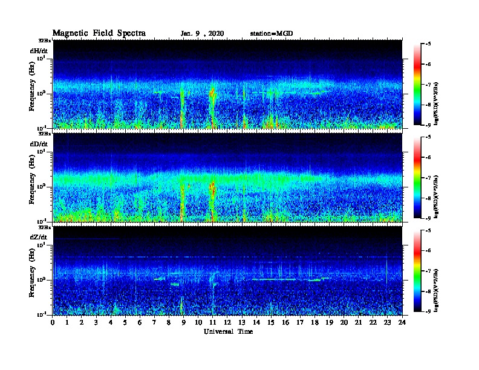The image size is (479, 370).
Task: Click the log(PSD) label beside dH/dt color scale
Action: click(436, 103)
